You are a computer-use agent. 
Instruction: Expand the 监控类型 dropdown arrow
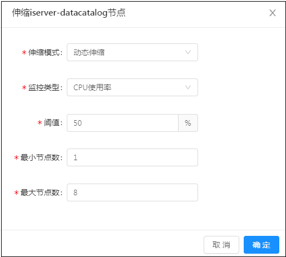188,87
